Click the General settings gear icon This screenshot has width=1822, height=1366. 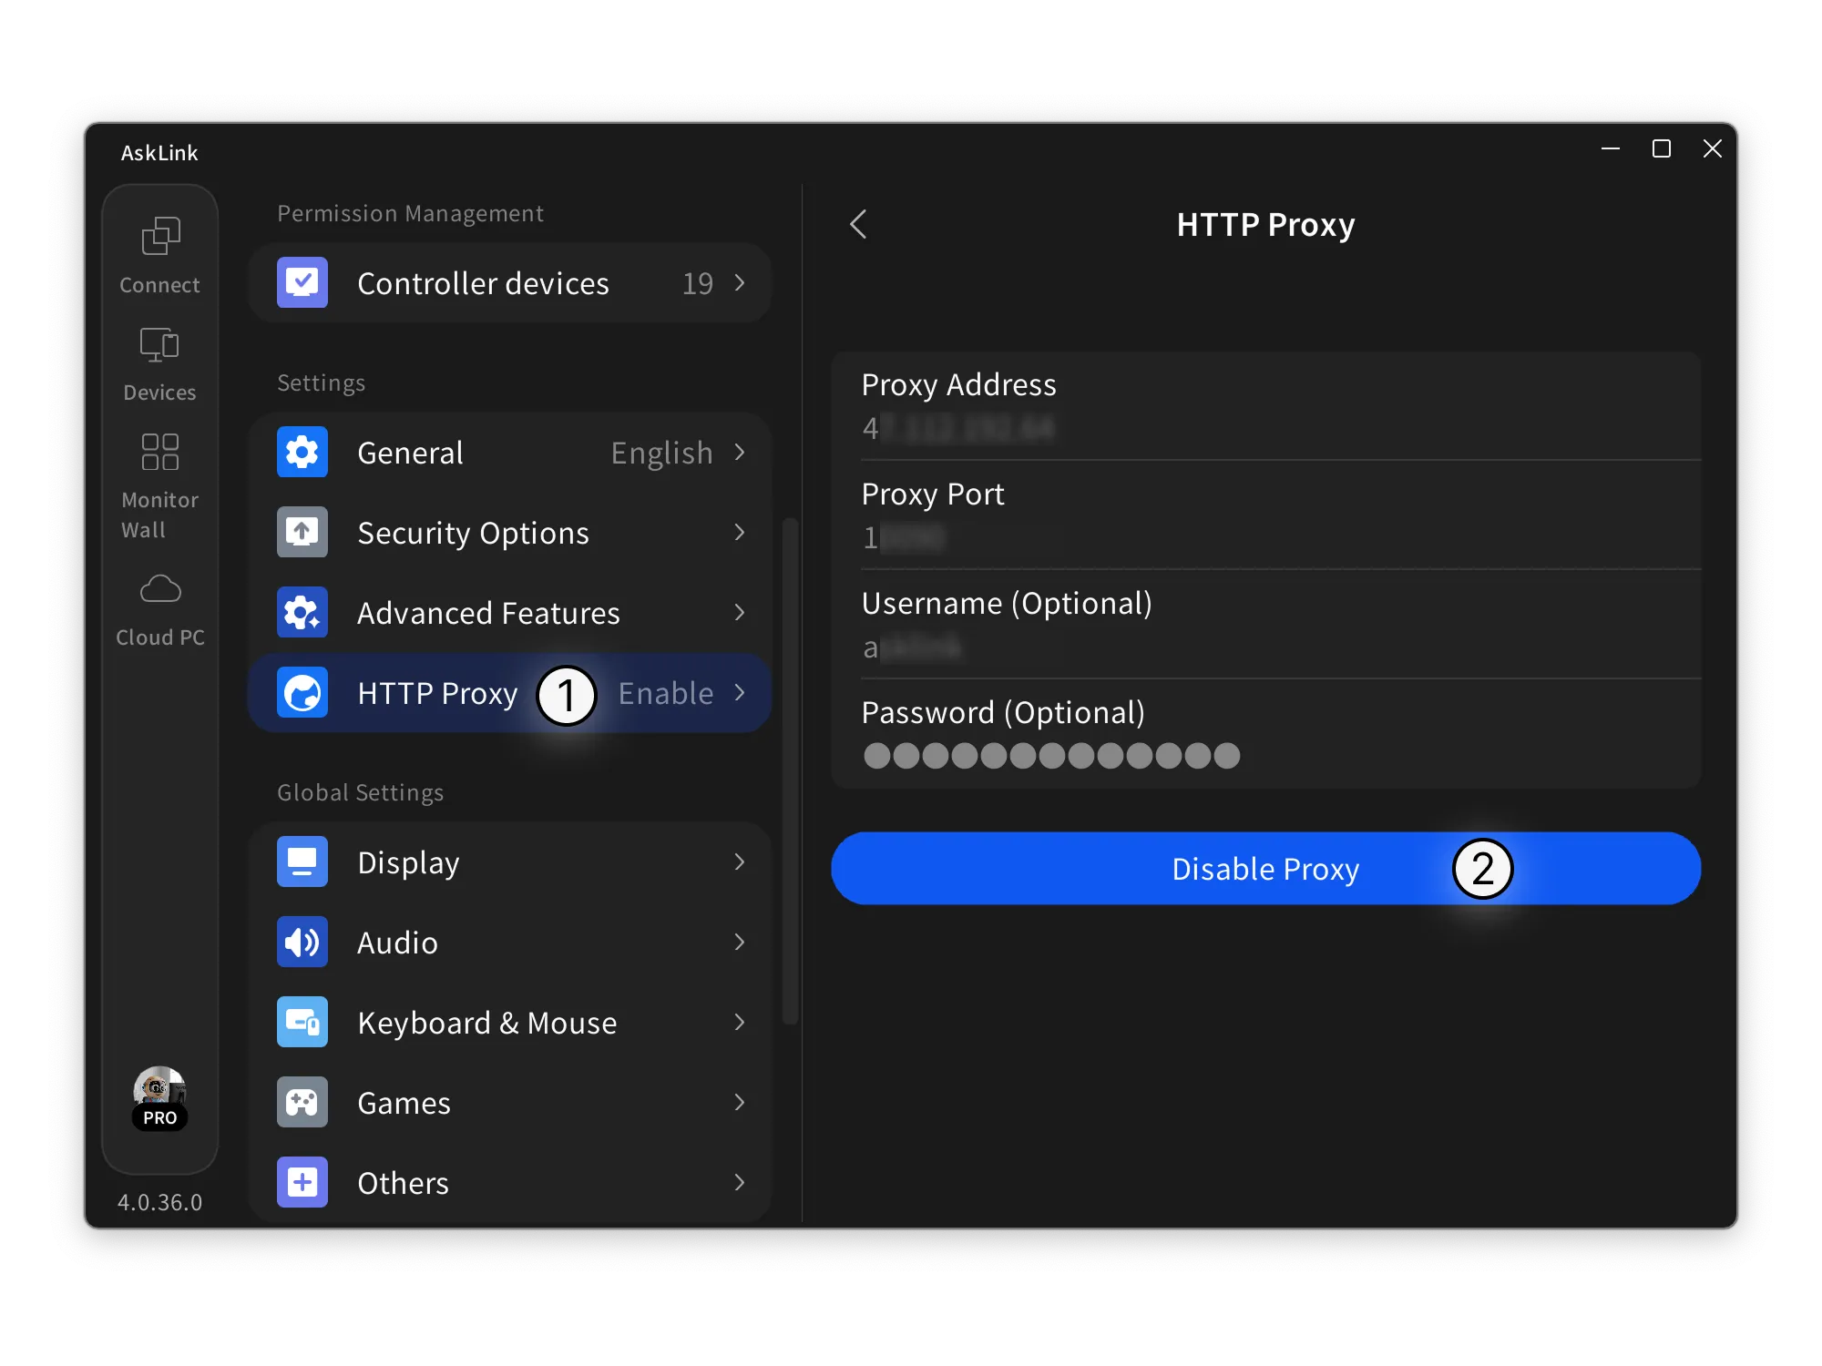302,452
